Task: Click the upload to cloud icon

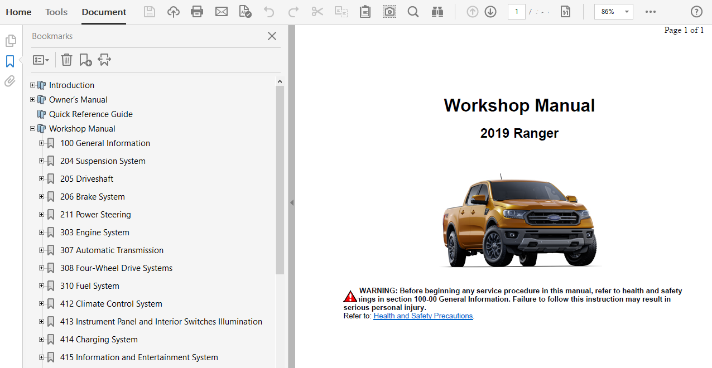Action: [x=174, y=12]
